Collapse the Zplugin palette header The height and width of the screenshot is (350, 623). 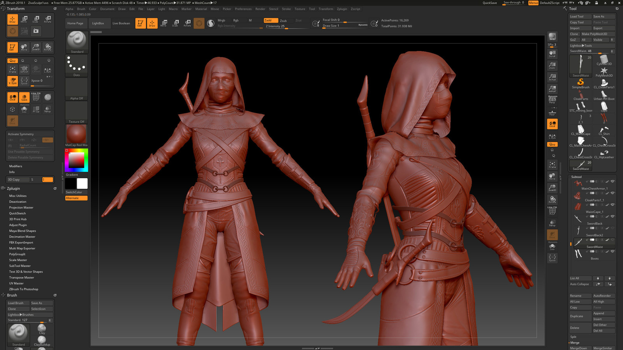tap(13, 189)
